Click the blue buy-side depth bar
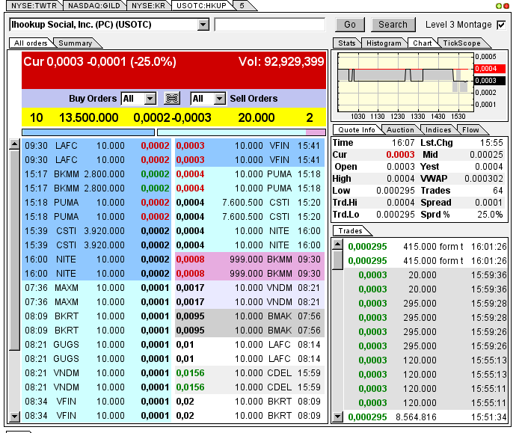 point(88,132)
